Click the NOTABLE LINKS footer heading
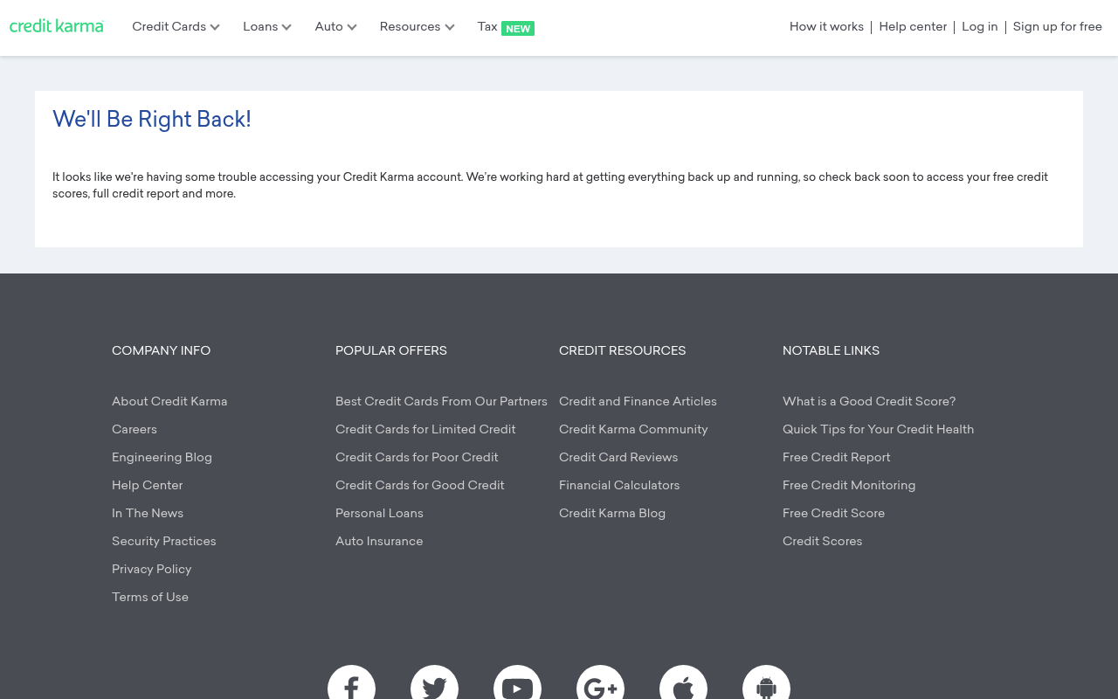Image resolution: width=1118 pixels, height=699 pixels. 831,350
